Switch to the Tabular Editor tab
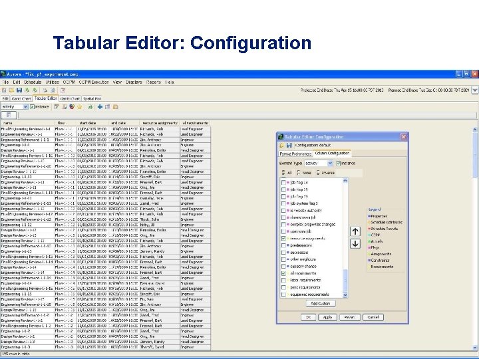The height and width of the screenshot is (359, 479). pos(45,98)
